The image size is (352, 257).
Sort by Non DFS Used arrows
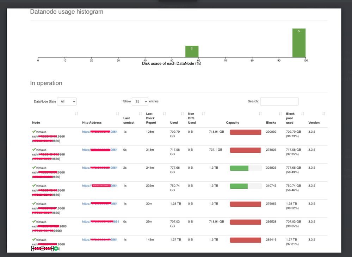(x=203, y=114)
